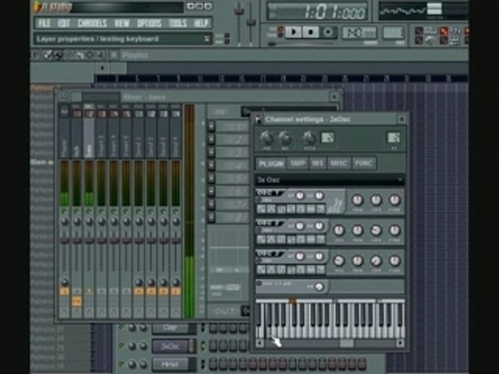This screenshot has height=374, width=499.
Task: Click the Play transport button
Action: pos(293,32)
